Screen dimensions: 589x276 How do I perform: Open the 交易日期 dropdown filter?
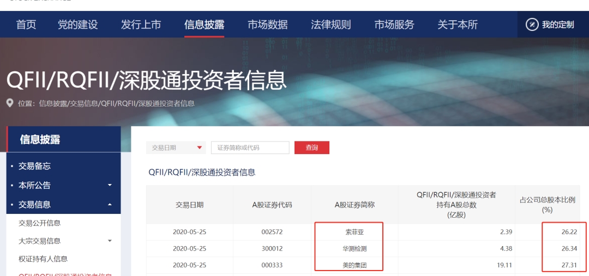176,148
